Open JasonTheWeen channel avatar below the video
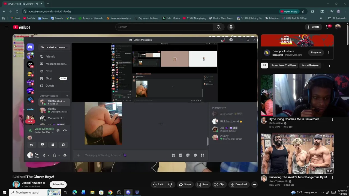The height and width of the screenshot is (196, 349). click(16, 185)
